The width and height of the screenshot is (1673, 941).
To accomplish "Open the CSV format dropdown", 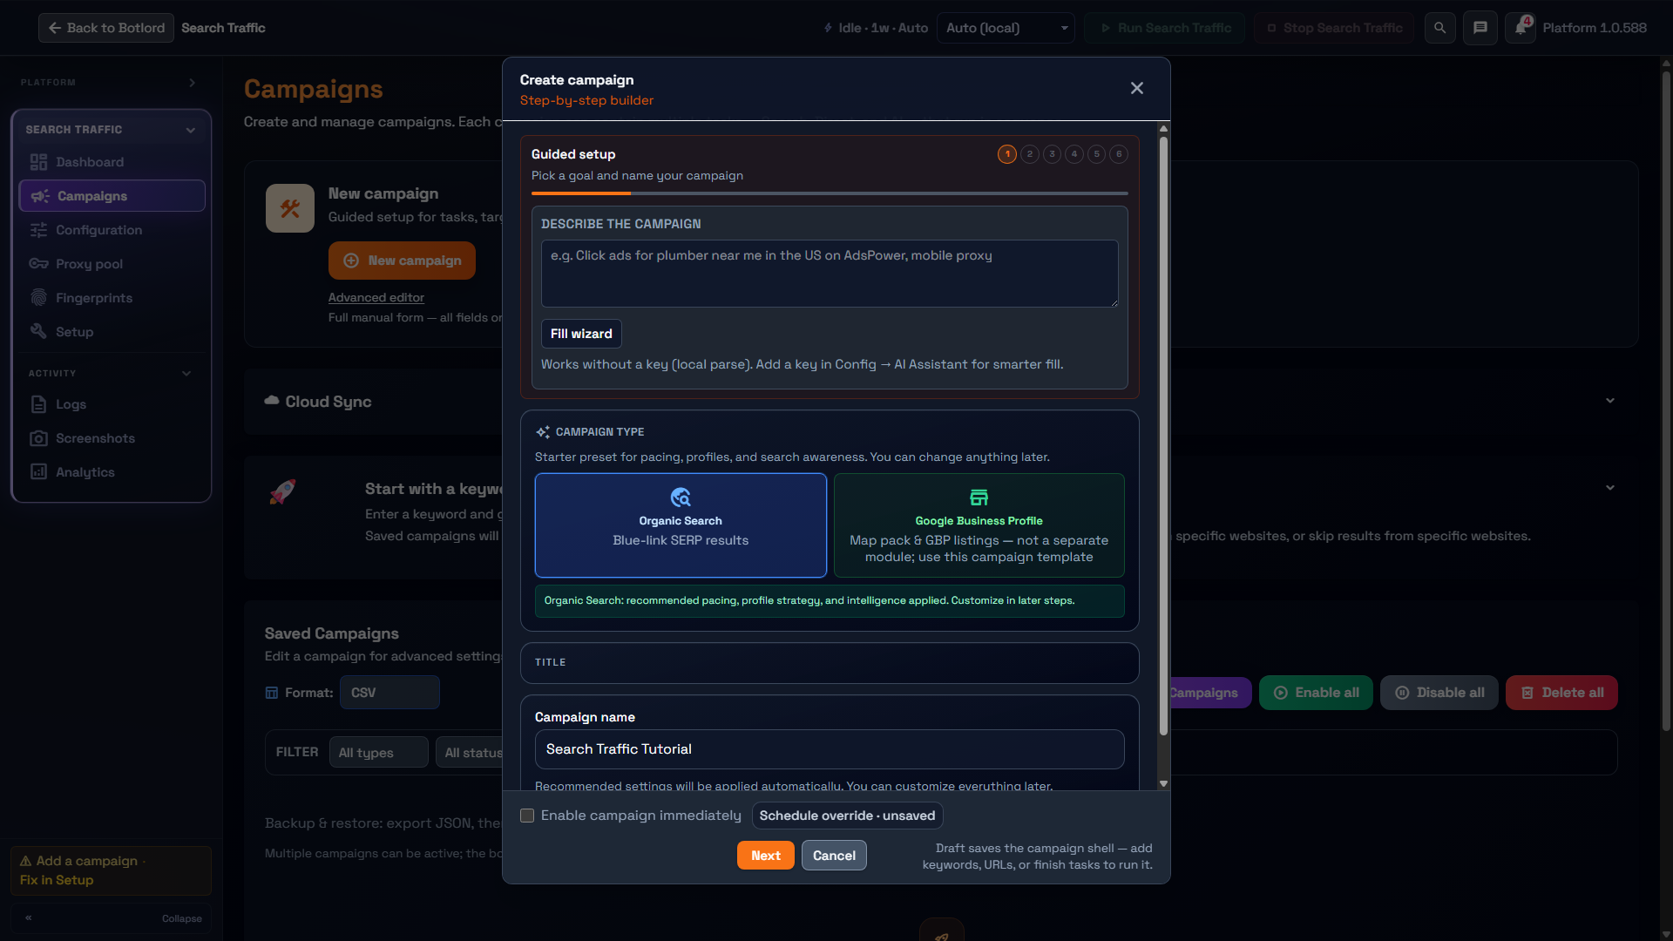I will (x=389, y=693).
